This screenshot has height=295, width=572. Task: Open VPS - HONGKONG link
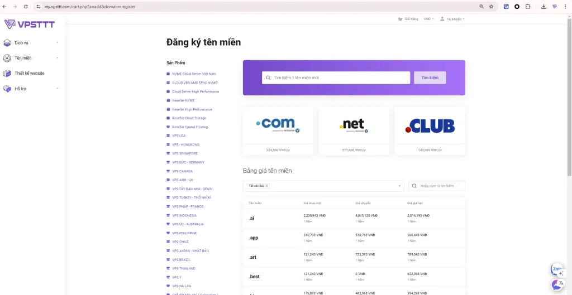click(185, 144)
